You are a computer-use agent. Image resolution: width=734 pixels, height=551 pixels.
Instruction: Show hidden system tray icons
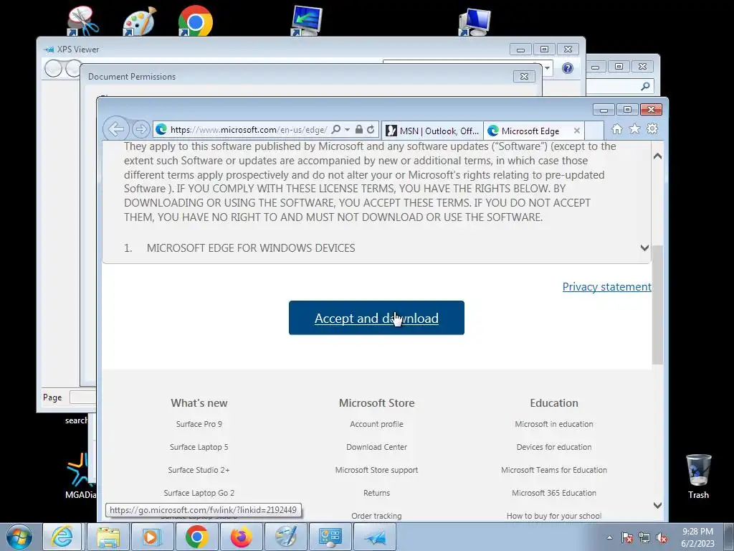tap(609, 537)
